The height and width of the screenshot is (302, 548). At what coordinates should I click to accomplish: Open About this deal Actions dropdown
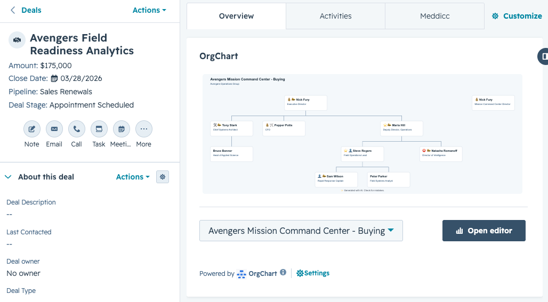[x=133, y=177]
